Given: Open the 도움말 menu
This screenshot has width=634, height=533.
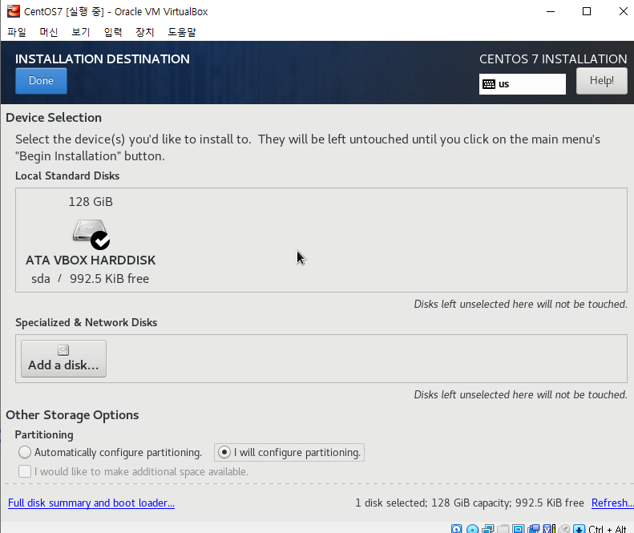Looking at the screenshot, I should 182,32.
